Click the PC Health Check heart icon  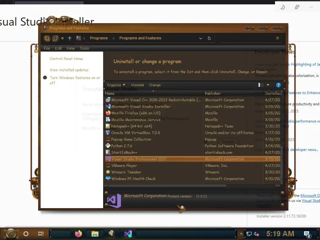pyautogui.click(x=108, y=178)
